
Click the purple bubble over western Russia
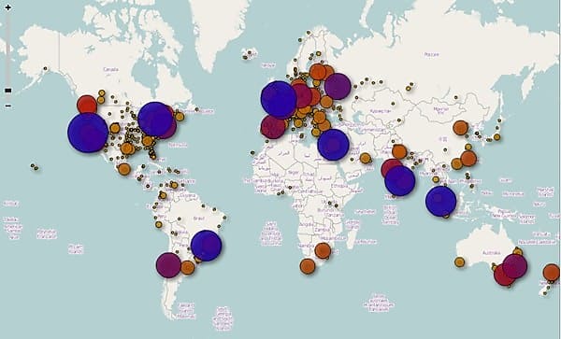click(x=338, y=86)
